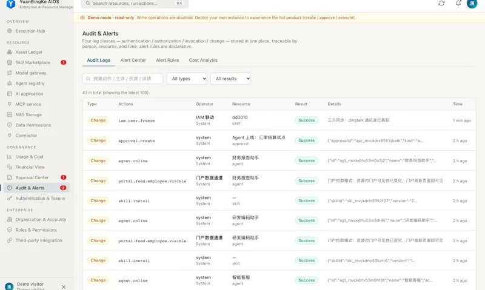This screenshot has width=485, height=290.
Task: Switch to the Alert Center tab
Action: pos(133,60)
